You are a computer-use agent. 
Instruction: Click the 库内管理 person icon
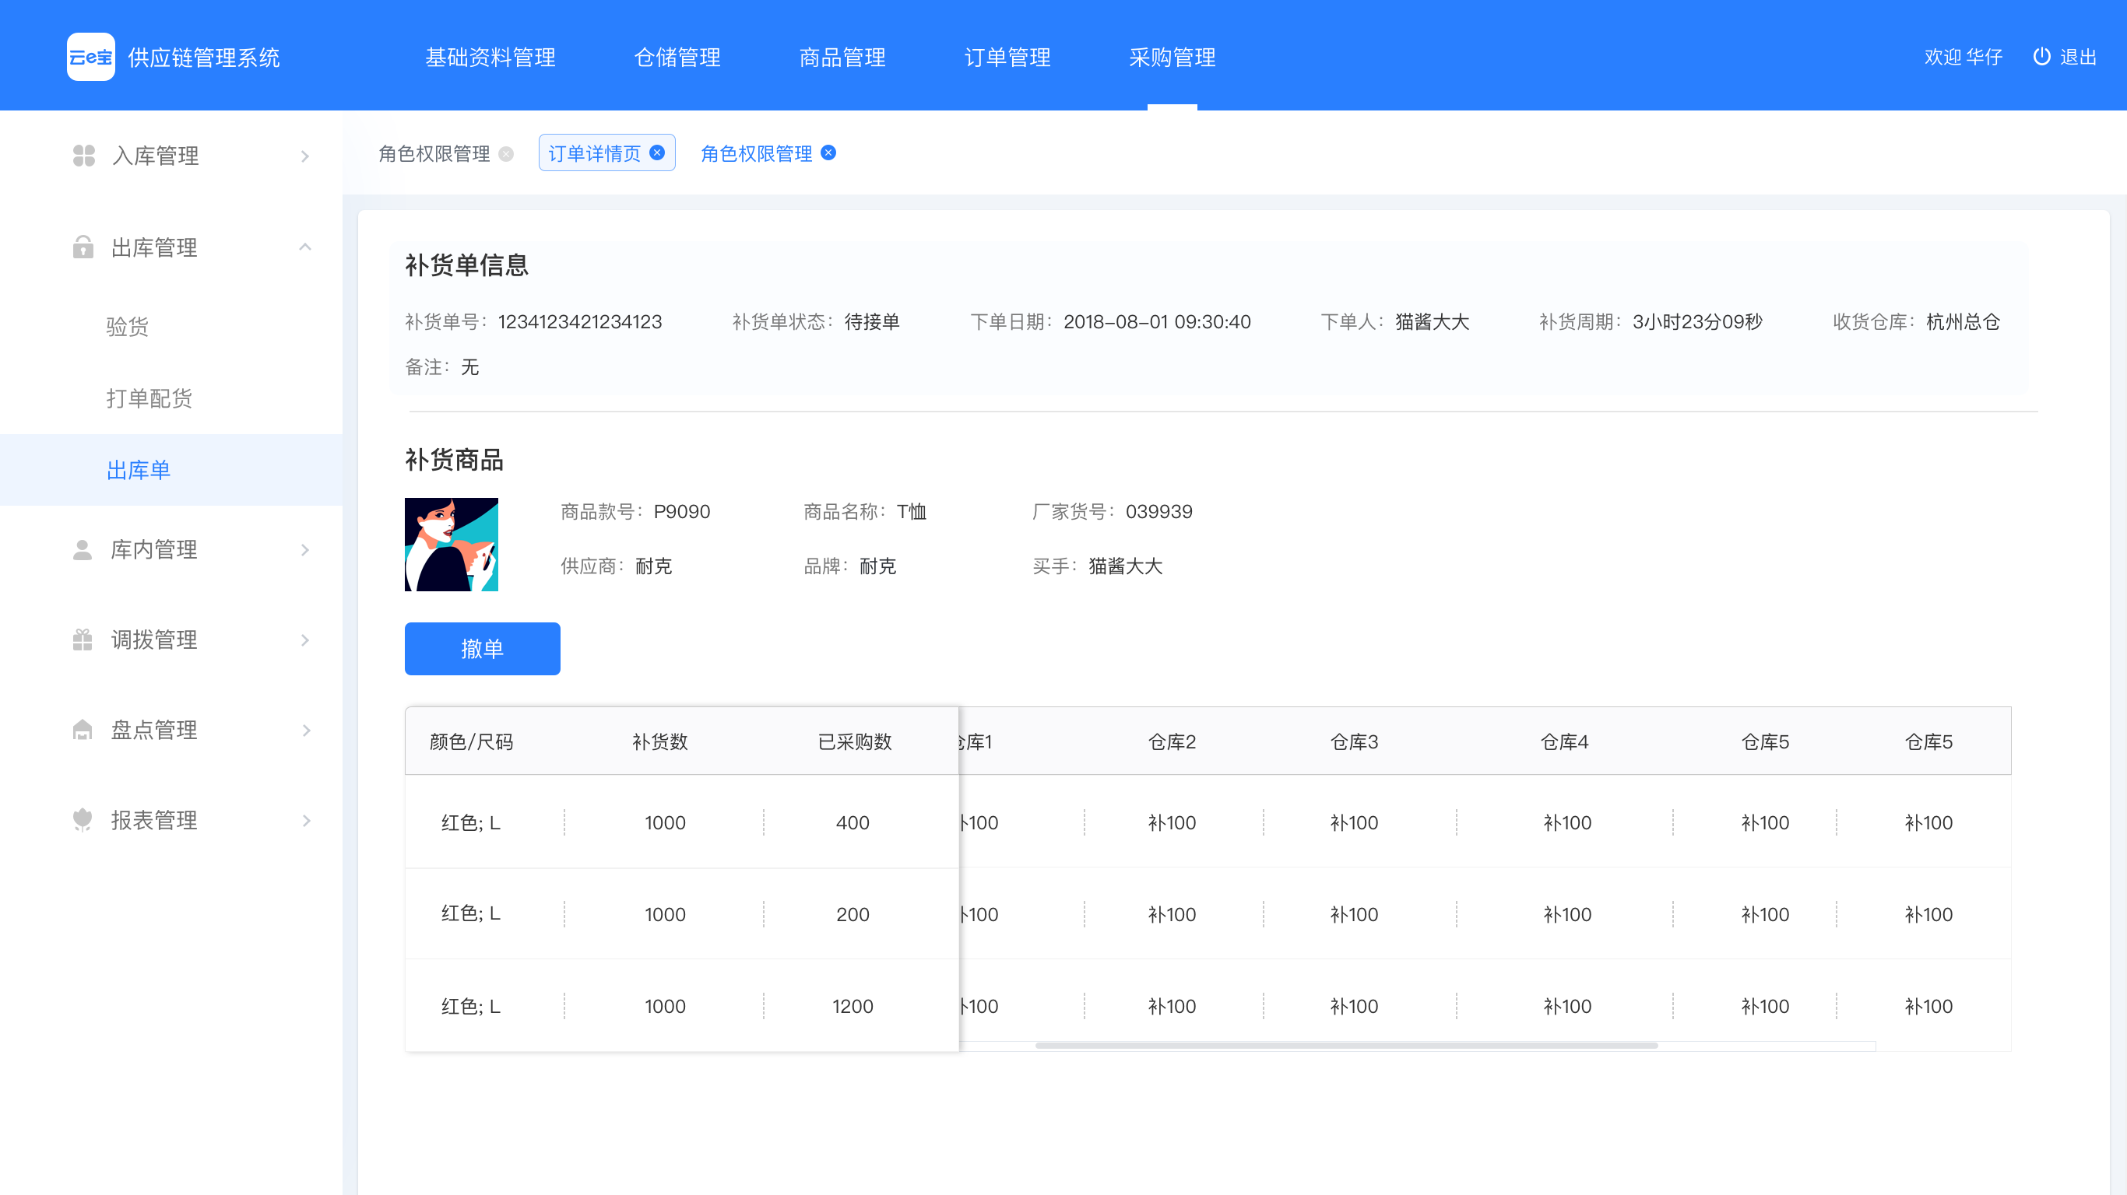coord(83,549)
